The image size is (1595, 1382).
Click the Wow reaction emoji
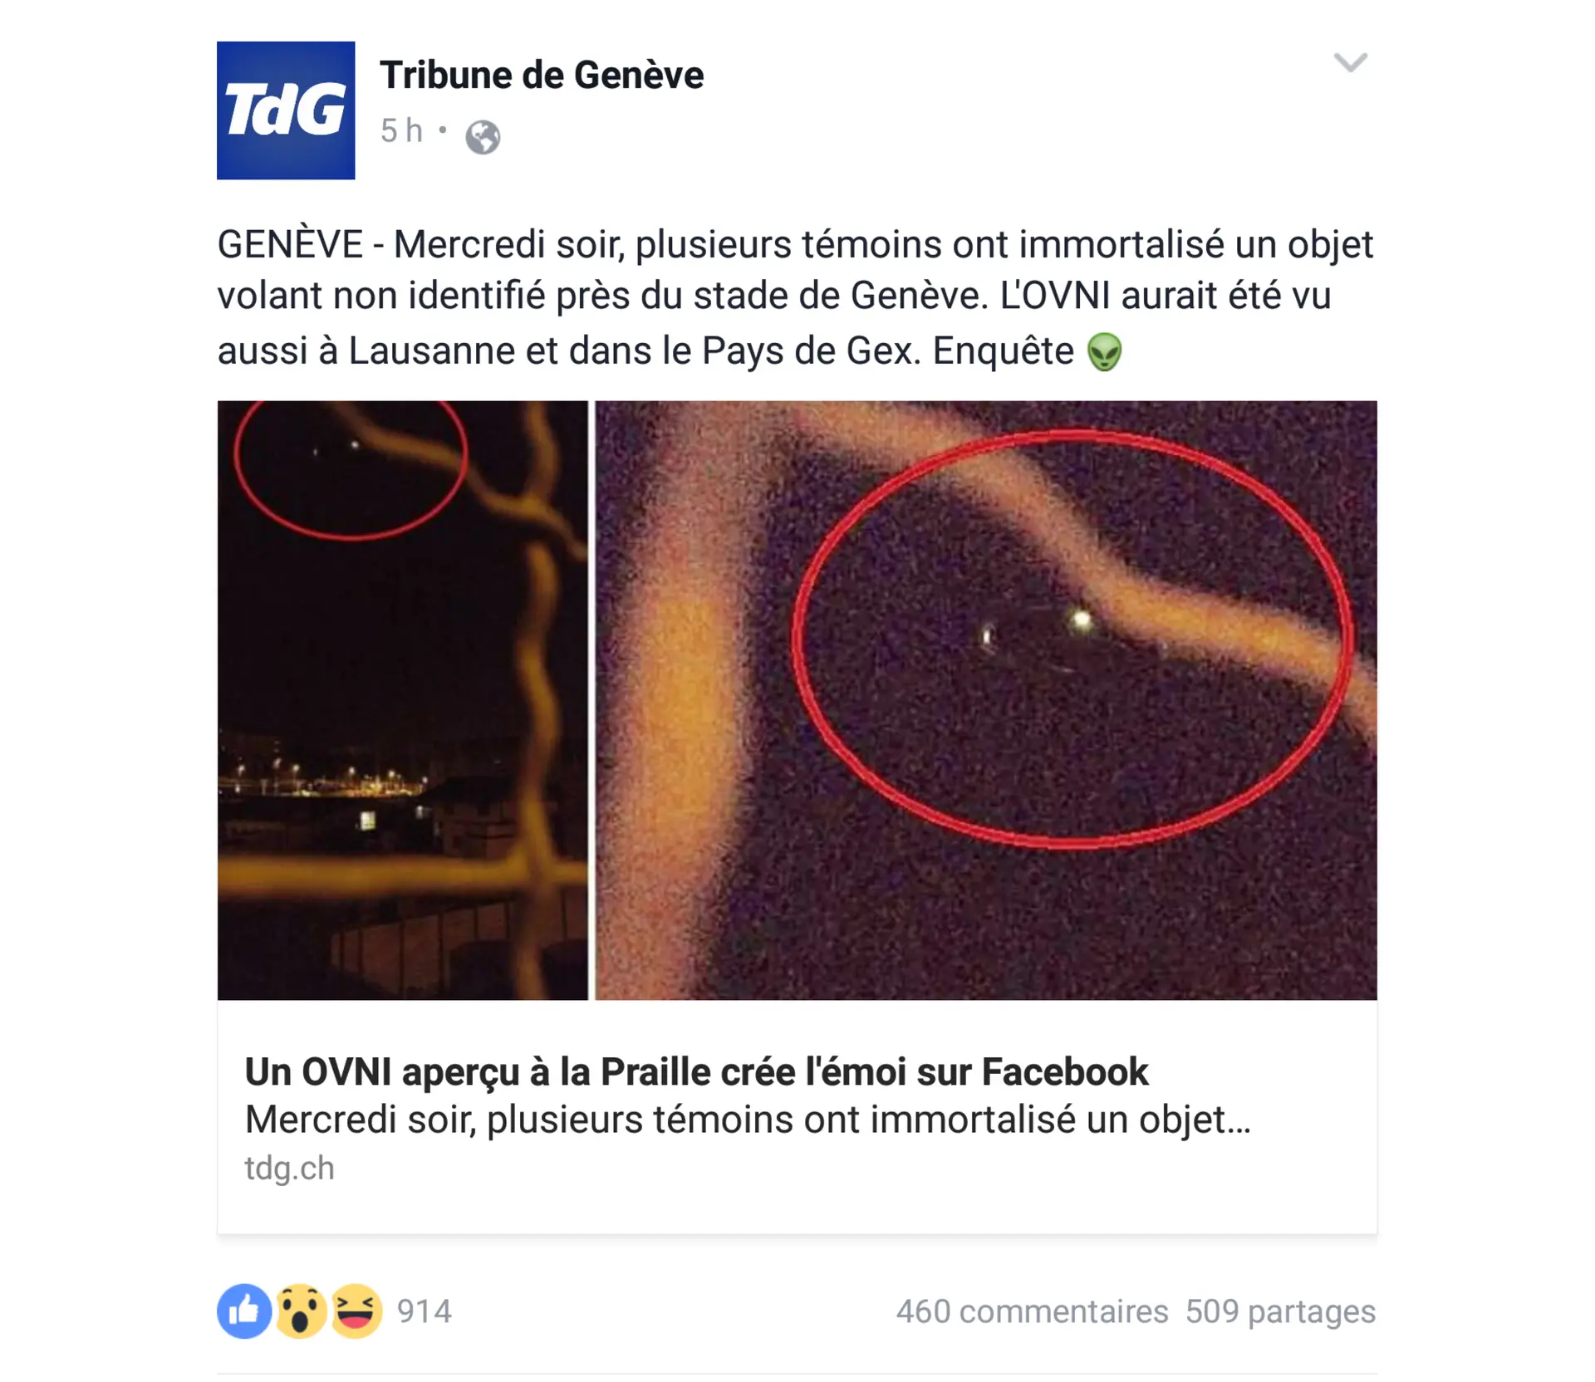[x=301, y=1311]
